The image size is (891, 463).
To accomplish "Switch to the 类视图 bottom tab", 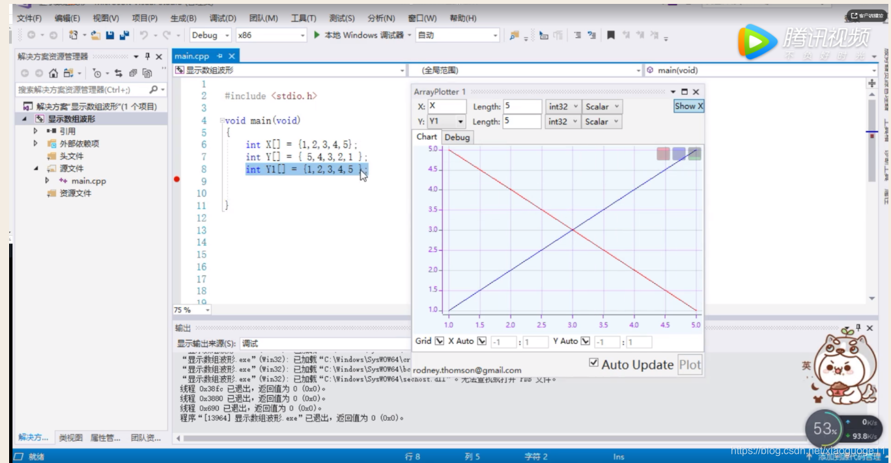I will (x=71, y=438).
